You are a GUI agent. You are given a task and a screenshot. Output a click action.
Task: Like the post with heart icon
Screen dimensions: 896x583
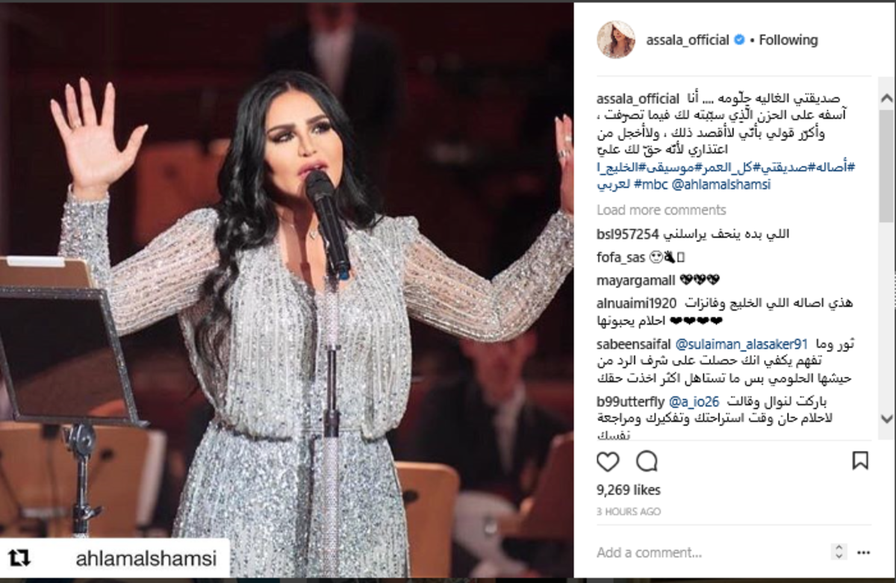click(x=608, y=461)
